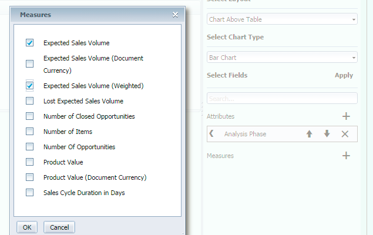The width and height of the screenshot is (373, 235).
Task: Uncheck Expected Sales Volume (Weighted) checkbox
Action: [29, 86]
